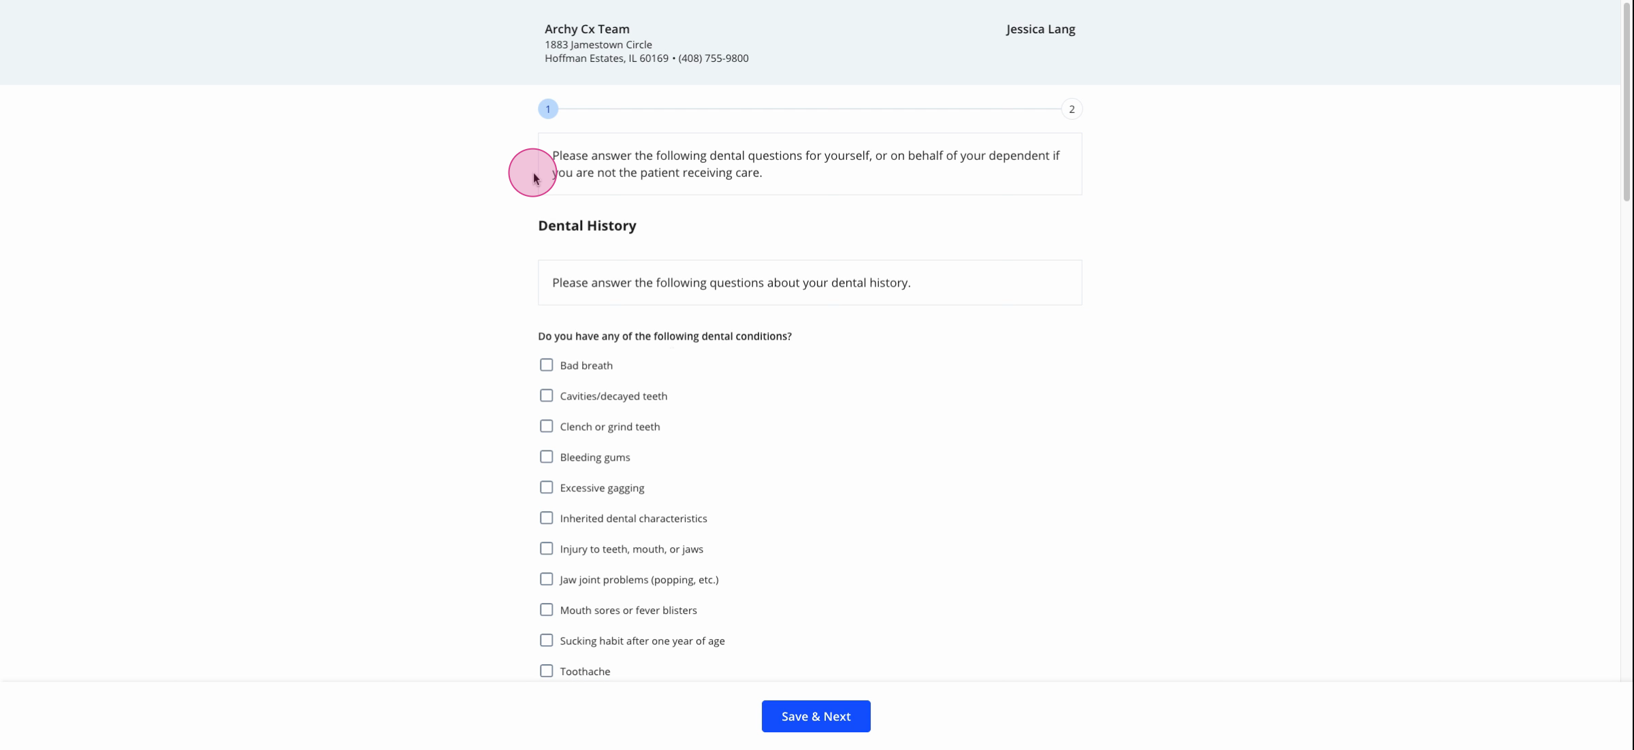Image resolution: width=1634 pixels, height=750 pixels.
Task: Click the progress line between steps
Action: tap(810, 109)
